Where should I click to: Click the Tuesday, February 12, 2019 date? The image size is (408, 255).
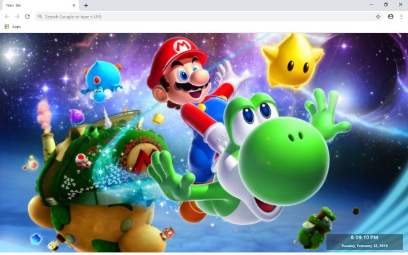[364, 245]
